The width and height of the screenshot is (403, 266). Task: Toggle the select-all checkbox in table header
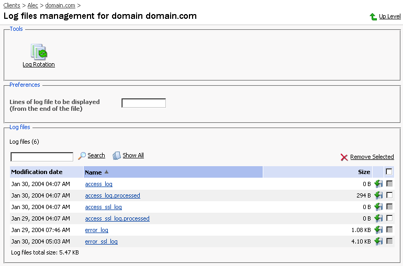point(389,171)
